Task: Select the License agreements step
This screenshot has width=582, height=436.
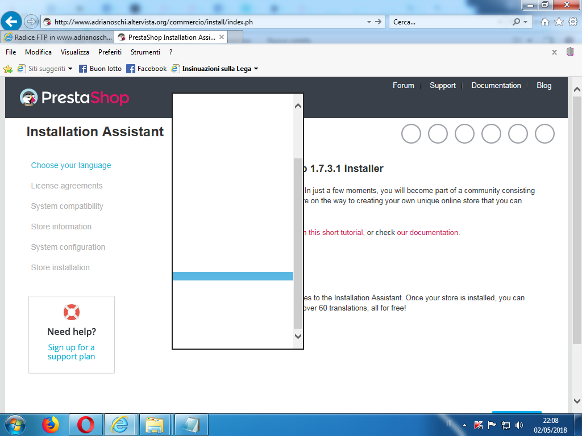Action: click(67, 186)
